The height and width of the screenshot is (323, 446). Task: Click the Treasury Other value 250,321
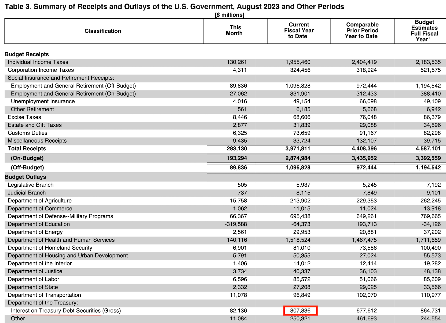tap(300, 318)
